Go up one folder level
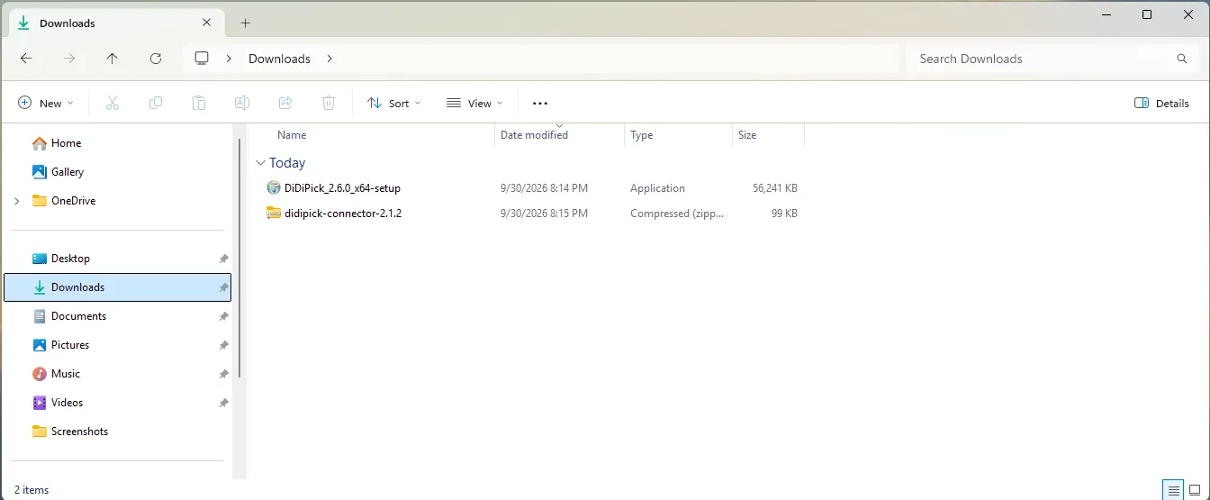 coord(112,59)
